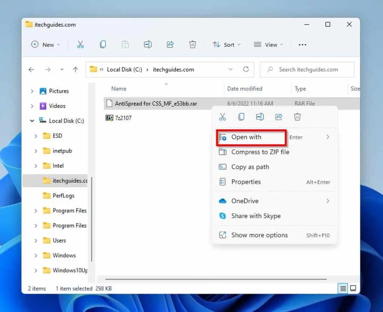Click Show more options in the context menu
Screen dimensions: 383x312
point(259,235)
